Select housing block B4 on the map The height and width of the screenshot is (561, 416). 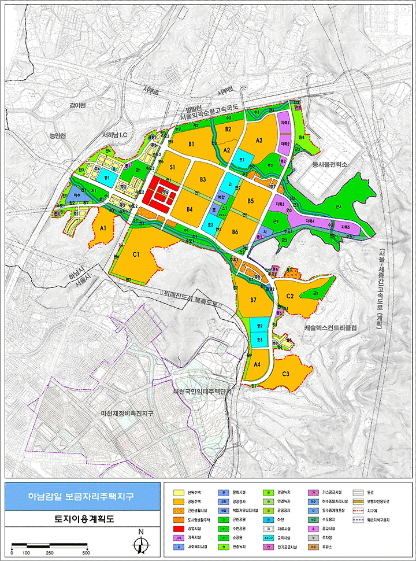pos(189,209)
